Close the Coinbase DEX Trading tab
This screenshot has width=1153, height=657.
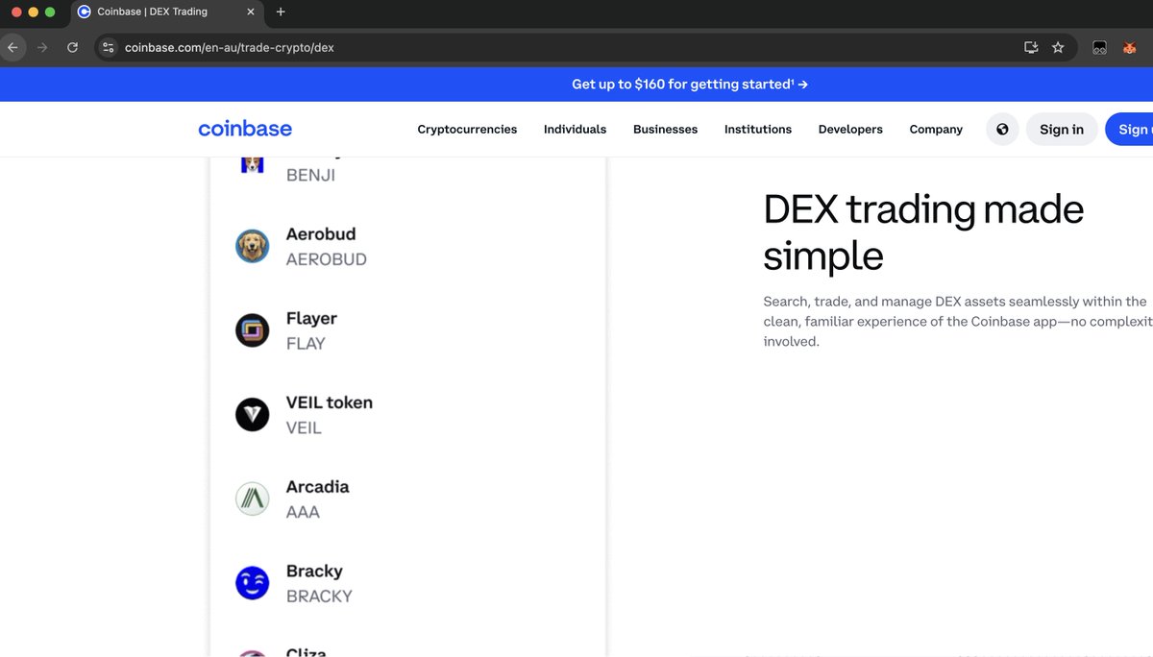point(251,12)
